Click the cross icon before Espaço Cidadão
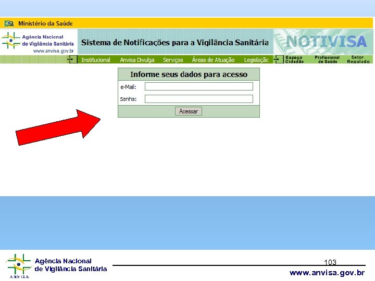 [x=278, y=59]
